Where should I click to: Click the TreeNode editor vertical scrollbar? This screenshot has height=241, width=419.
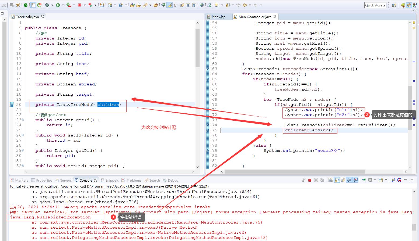[197, 48]
